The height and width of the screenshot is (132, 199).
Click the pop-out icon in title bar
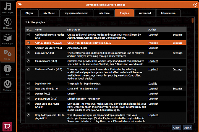click(20, 5)
